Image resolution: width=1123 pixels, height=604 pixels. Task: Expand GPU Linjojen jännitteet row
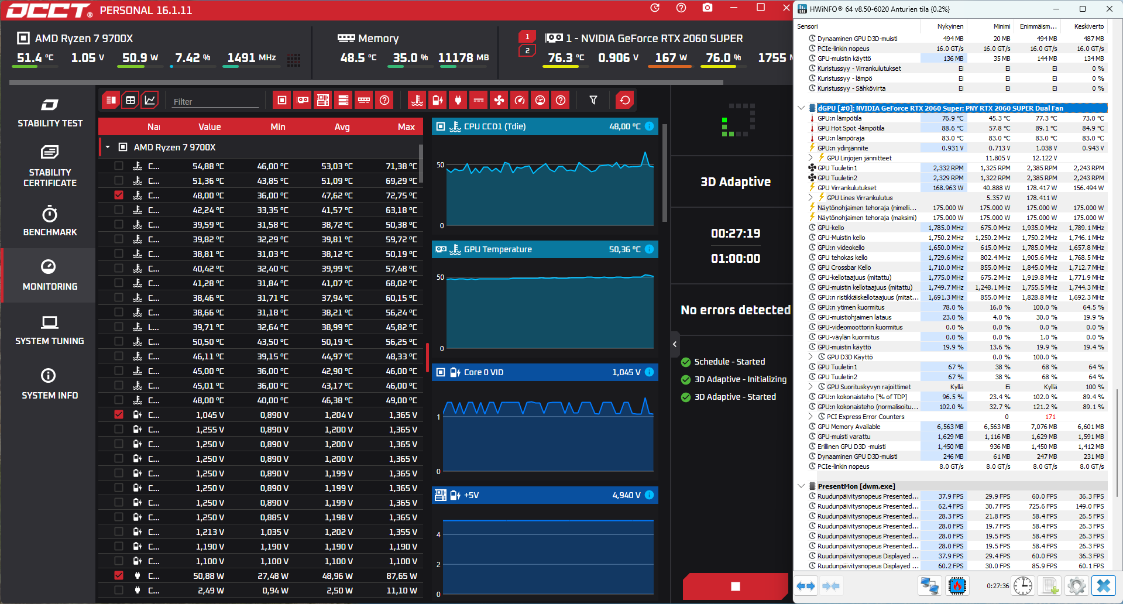pyautogui.click(x=811, y=157)
